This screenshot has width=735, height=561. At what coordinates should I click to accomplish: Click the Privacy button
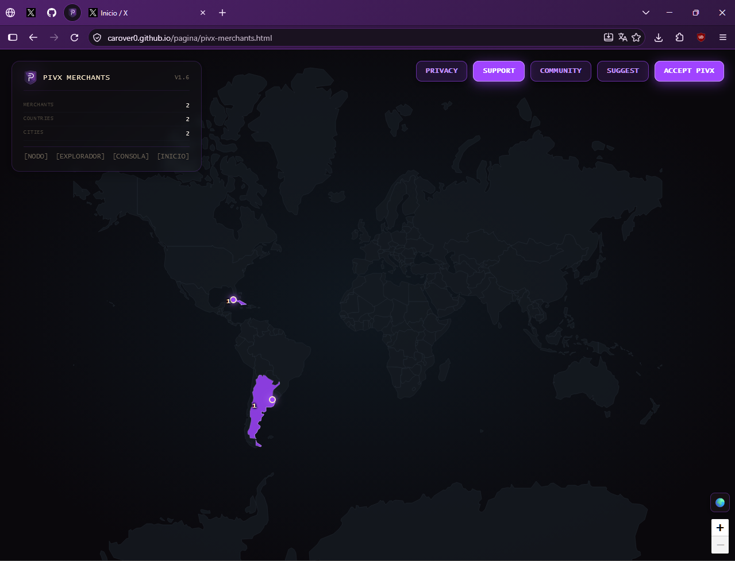coord(441,71)
